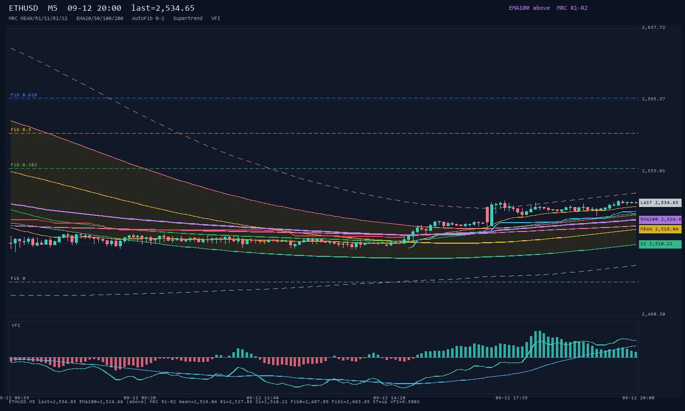Select the "EMA100 above" status label
This screenshot has height=411, width=685.
[529, 8]
